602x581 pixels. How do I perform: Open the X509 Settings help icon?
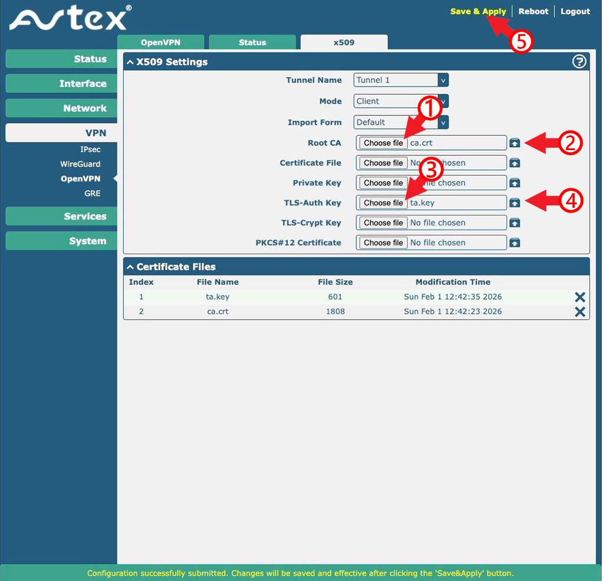click(x=579, y=61)
